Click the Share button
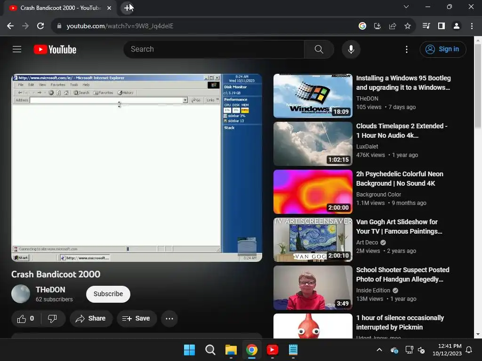 tap(91, 319)
